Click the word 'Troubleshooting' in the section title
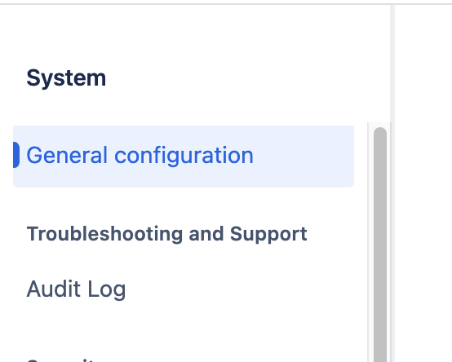The height and width of the screenshot is (362, 452). (x=104, y=233)
